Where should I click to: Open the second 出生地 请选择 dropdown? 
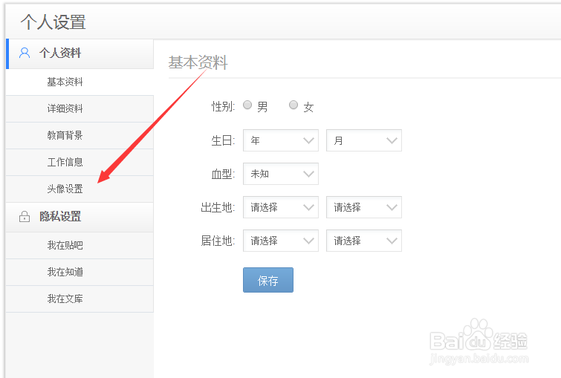pyautogui.click(x=364, y=207)
